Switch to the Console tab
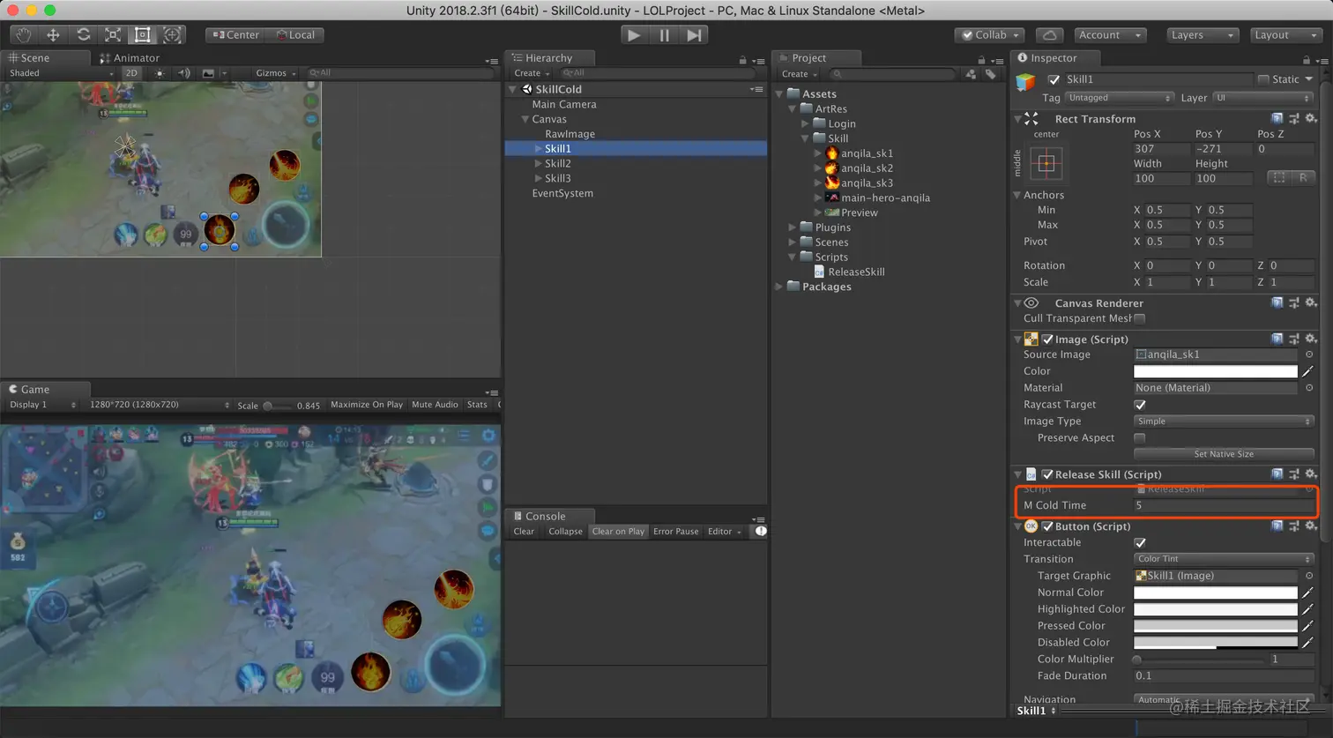Viewport: 1333px width, 738px height. pyautogui.click(x=545, y=517)
